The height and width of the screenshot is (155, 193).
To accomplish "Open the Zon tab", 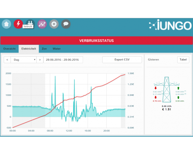I will click(44, 49).
